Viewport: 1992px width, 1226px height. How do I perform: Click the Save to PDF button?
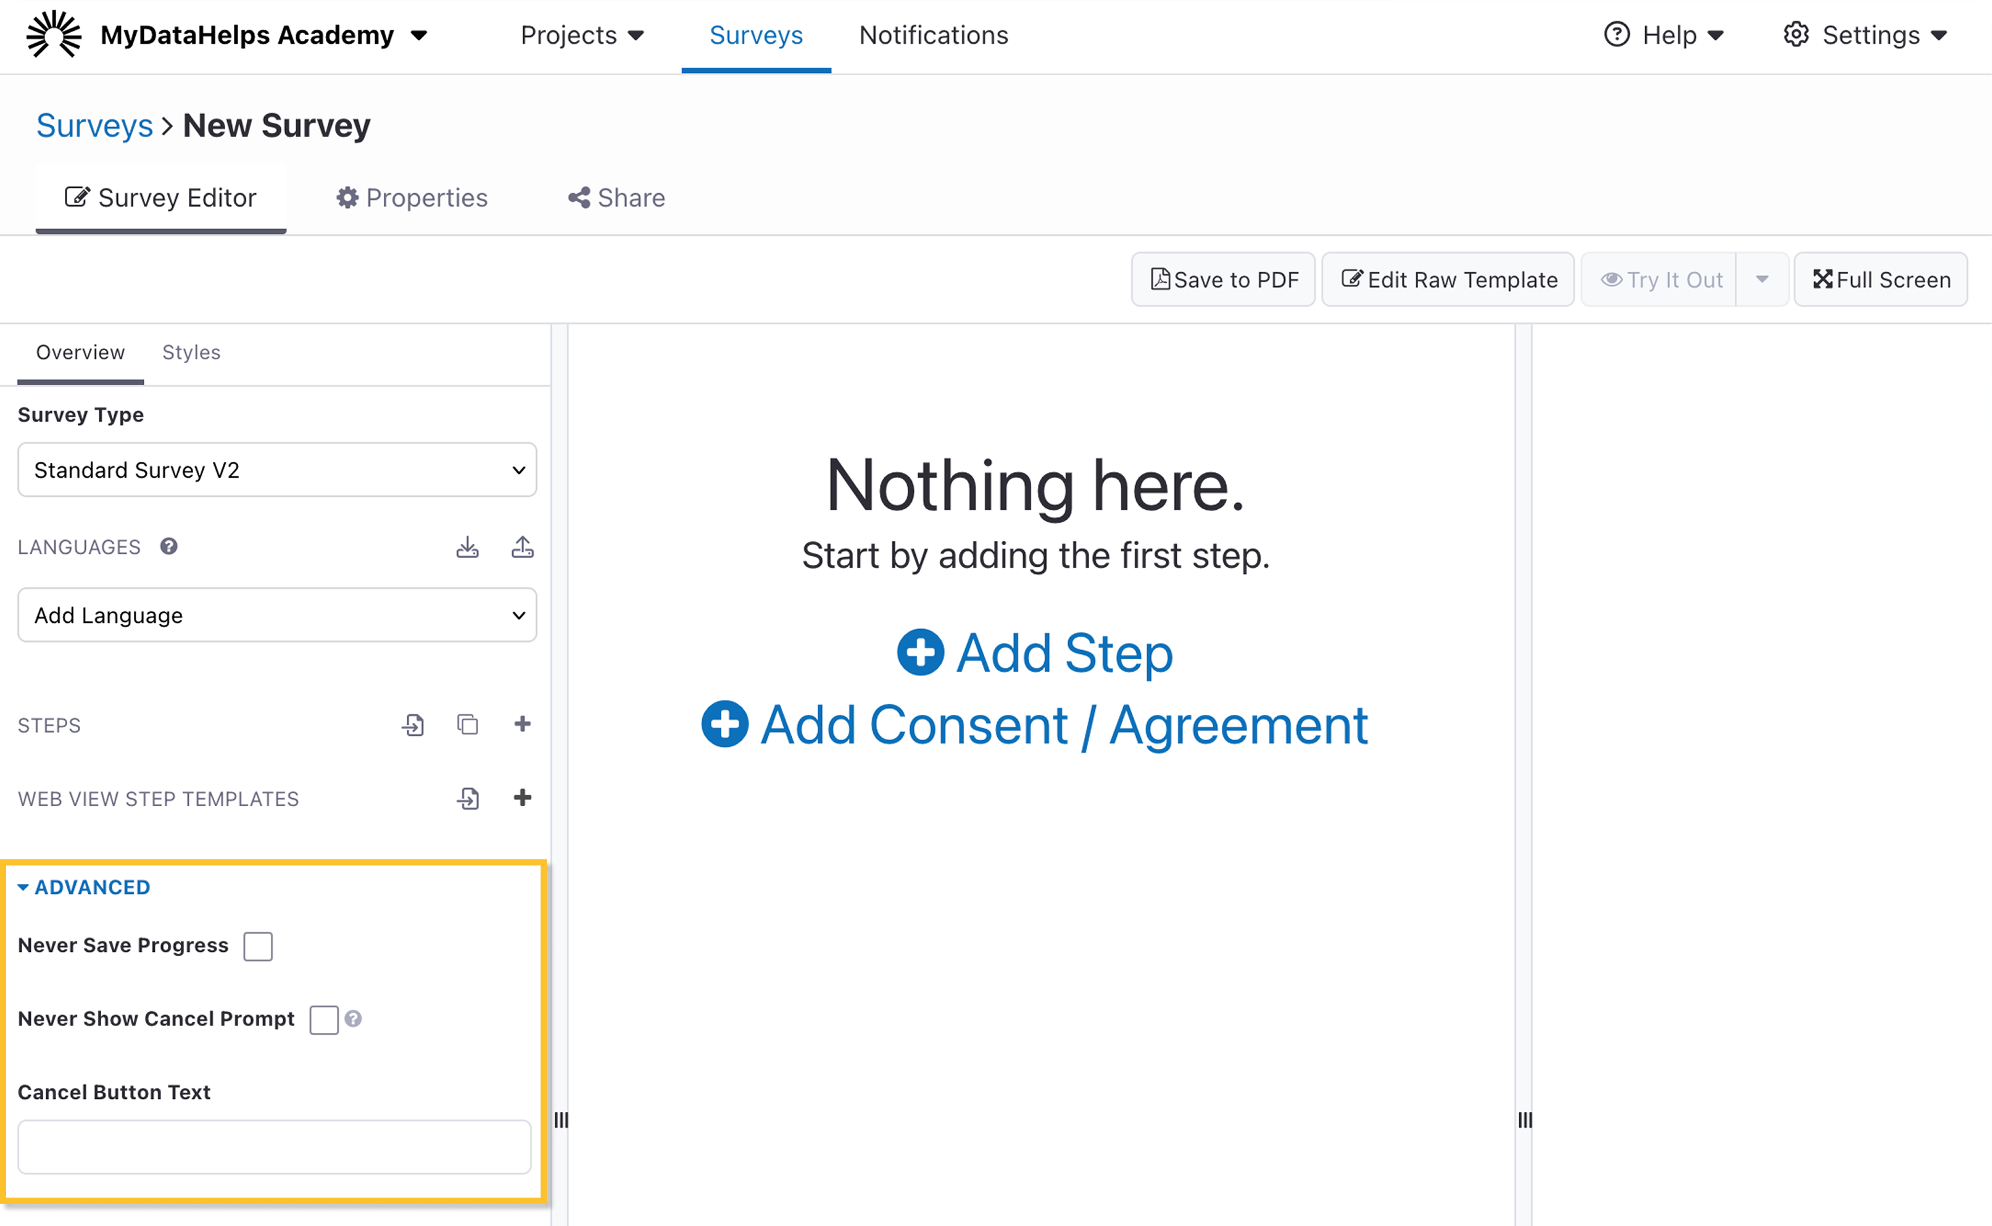[x=1223, y=280]
